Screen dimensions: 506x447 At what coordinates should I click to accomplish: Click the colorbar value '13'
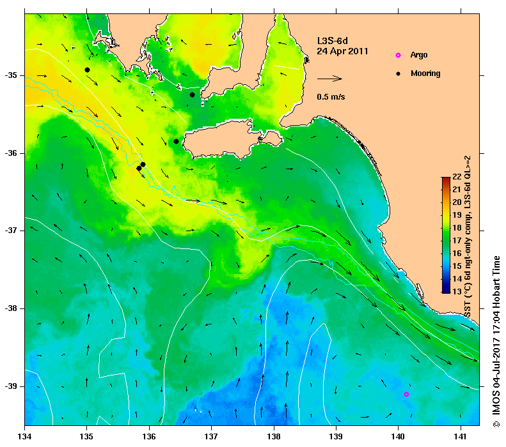click(457, 291)
